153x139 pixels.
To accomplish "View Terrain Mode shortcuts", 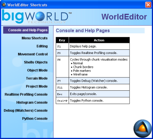I will coord(37,78).
